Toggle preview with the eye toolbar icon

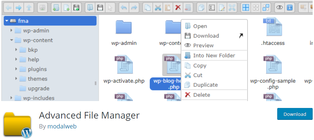pos(280,8)
